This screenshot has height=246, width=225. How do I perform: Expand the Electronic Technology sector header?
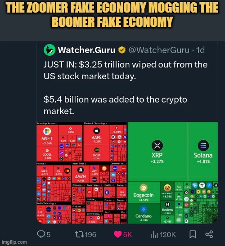95,123
